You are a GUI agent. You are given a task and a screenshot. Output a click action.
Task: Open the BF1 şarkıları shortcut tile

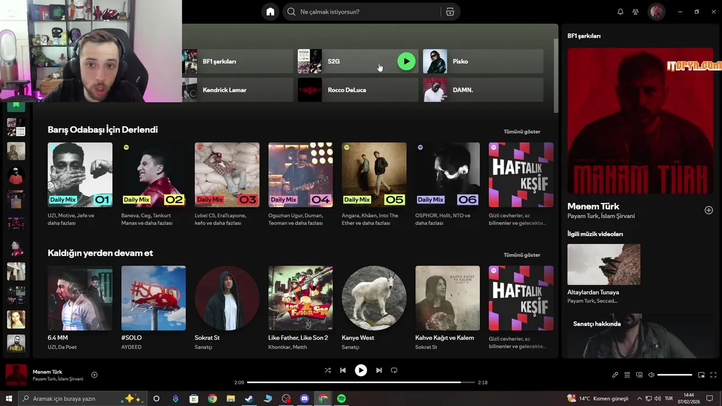coord(237,61)
